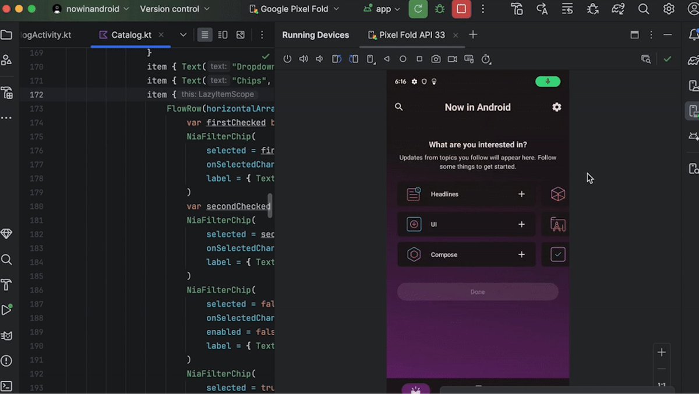This screenshot has height=394, width=699.
Task: Click the emulator volume up icon
Action: 303,59
